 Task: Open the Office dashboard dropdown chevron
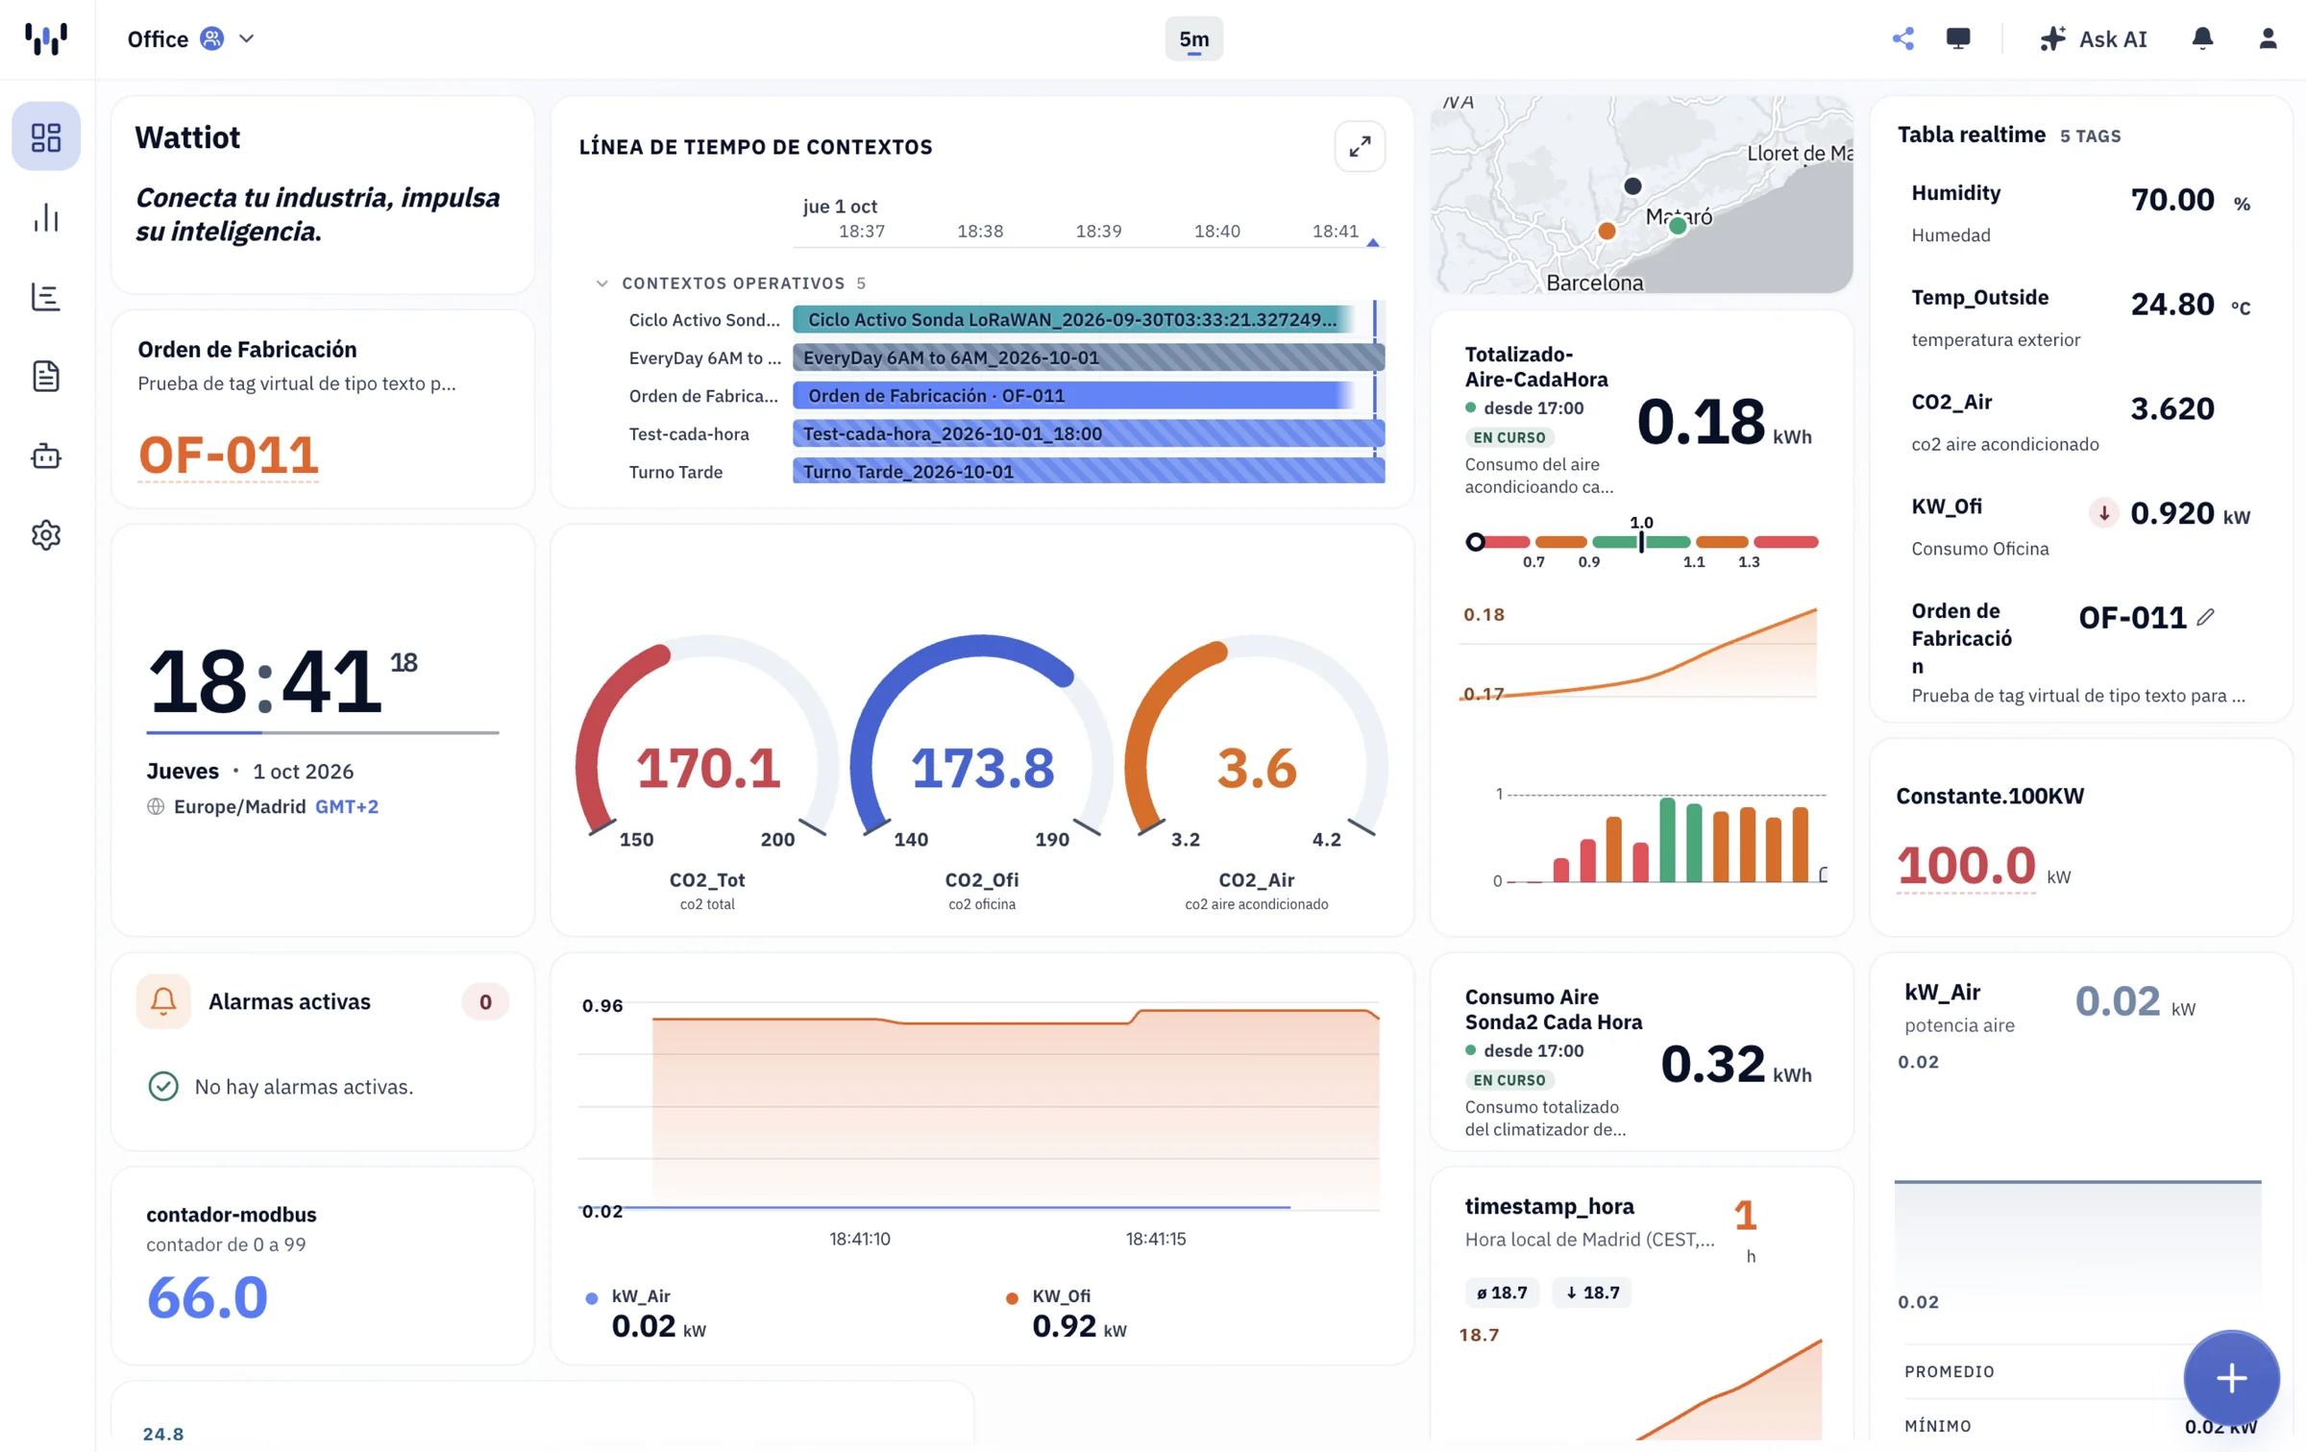tap(247, 38)
